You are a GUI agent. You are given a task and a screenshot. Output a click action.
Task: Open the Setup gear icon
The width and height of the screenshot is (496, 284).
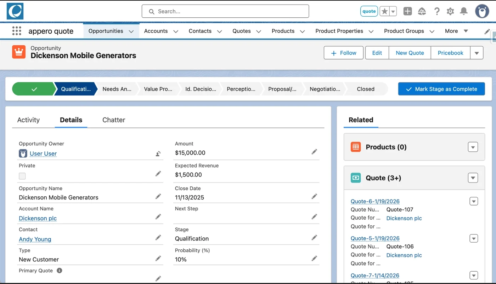450,11
